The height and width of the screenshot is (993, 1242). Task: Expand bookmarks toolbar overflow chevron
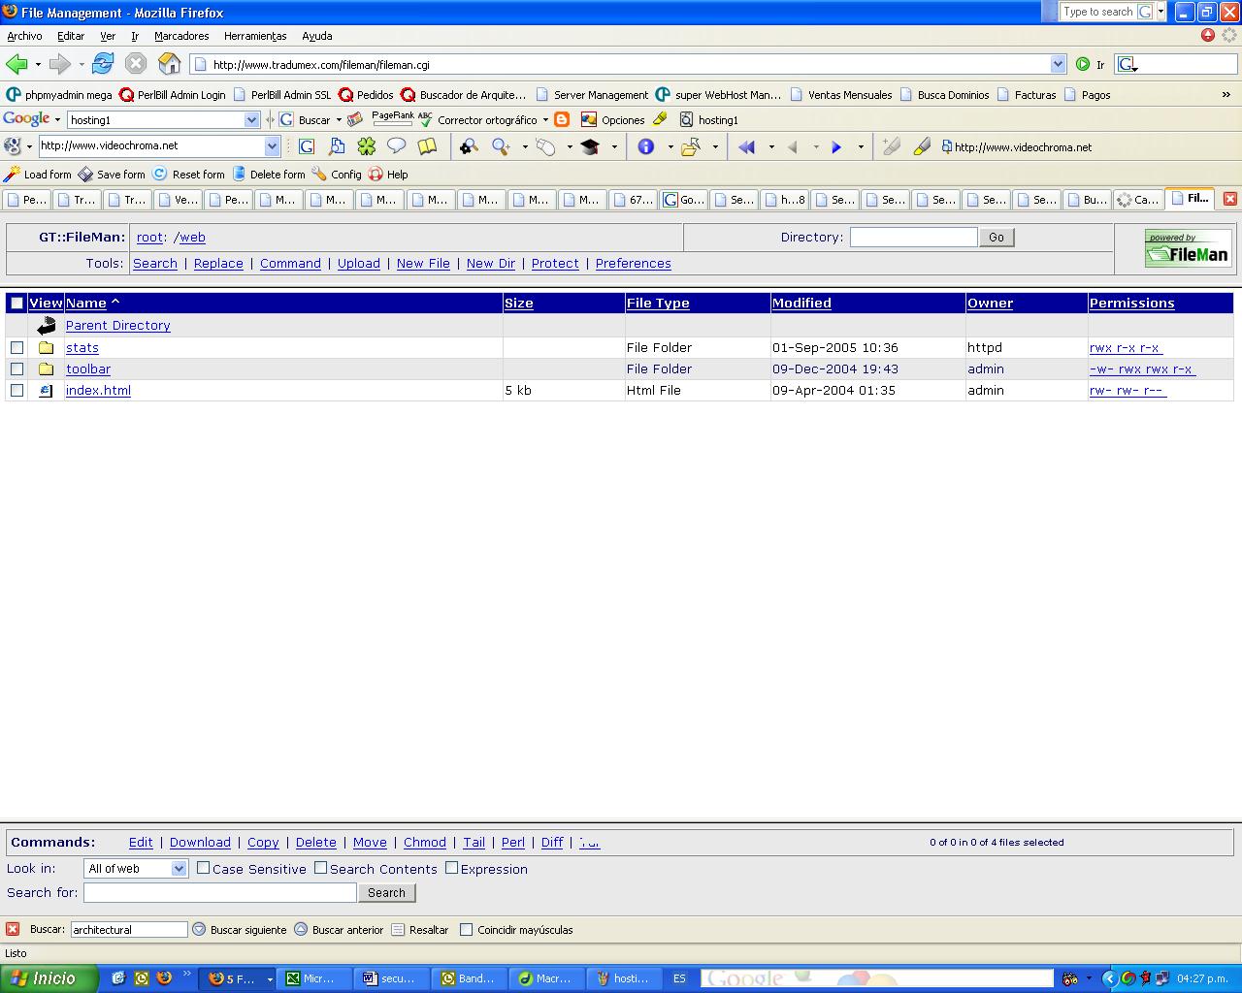pos(1226,95)
